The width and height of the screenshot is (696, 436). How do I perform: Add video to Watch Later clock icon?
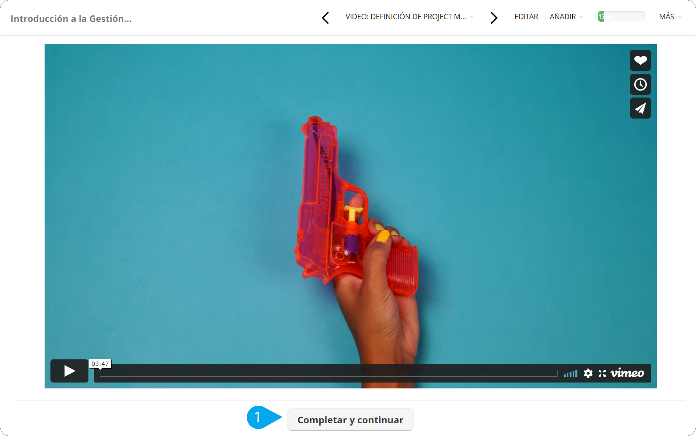pyautogui.click(x=640, y=84)
